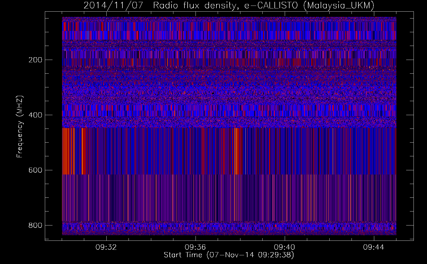
Task: Click the '400' frequency tick label
Action: click(35, 115)
